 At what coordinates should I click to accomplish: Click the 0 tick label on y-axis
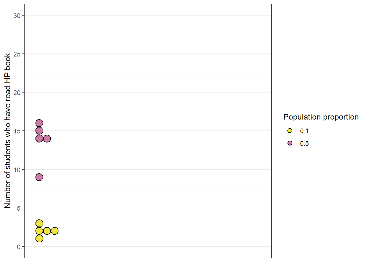[19, 247]
